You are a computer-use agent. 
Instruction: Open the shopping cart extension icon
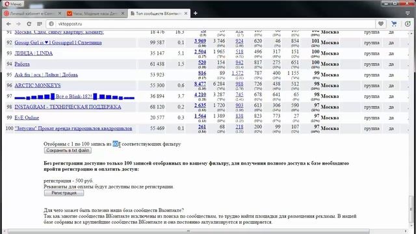point(394,24)
